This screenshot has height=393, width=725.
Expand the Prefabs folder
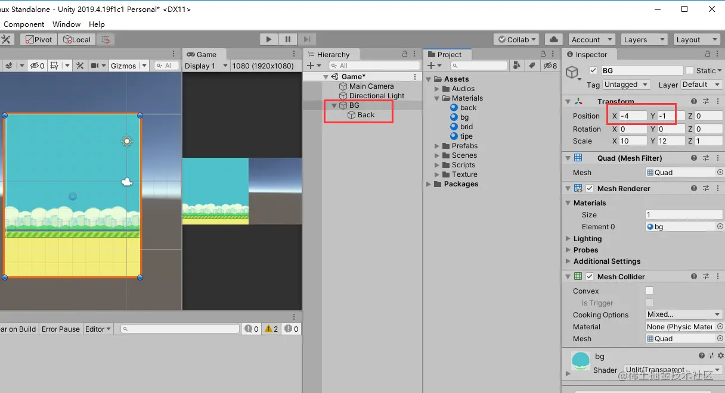(x=437, y=146)
